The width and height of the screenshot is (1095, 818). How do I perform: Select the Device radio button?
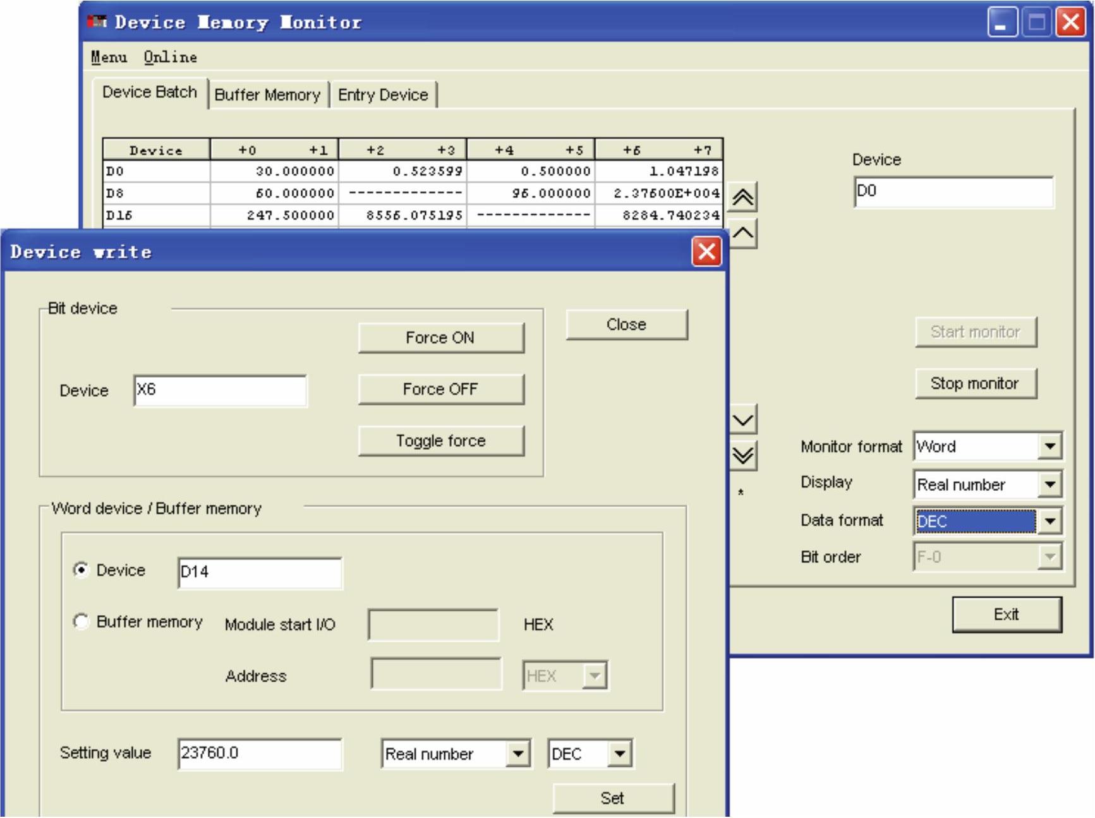pos(81,570)
